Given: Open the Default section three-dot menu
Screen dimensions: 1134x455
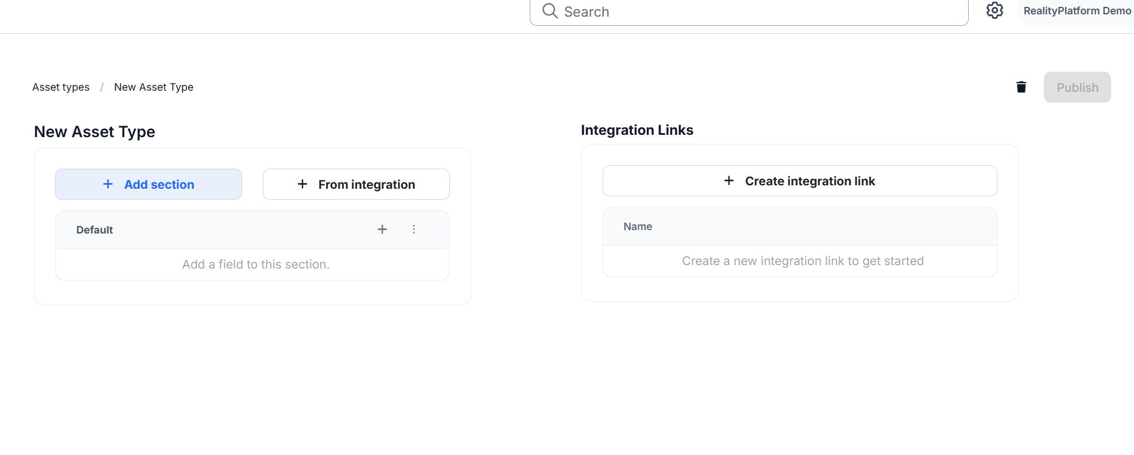Looking at the screenshot, I should pos(414,230).
